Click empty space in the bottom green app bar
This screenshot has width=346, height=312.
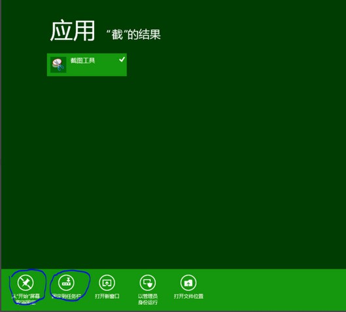(x=273, y=290)
